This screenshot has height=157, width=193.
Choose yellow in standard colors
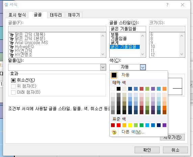[x=130, y=125]
